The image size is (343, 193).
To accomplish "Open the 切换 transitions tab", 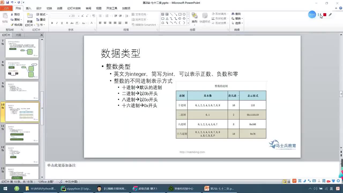I will [49, 8].
